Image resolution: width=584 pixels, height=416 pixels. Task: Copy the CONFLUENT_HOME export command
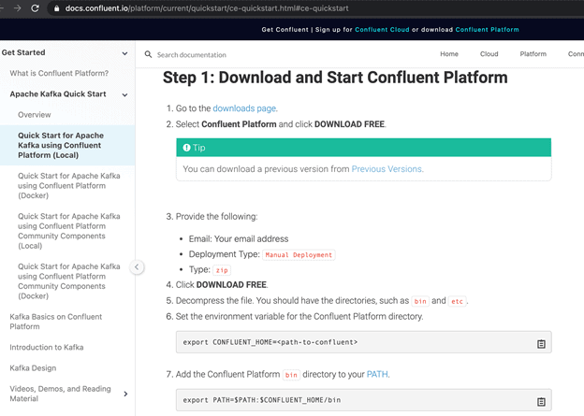point(541,344)
